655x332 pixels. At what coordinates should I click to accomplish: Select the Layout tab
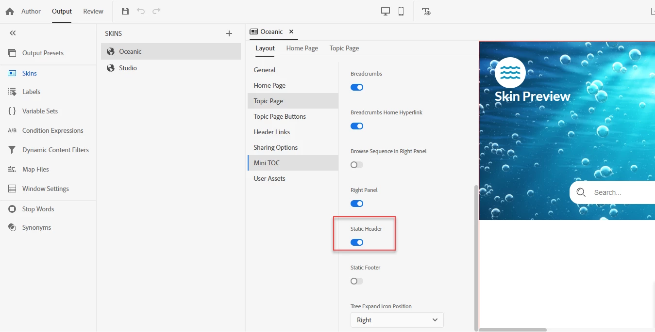tap(265, 48)
